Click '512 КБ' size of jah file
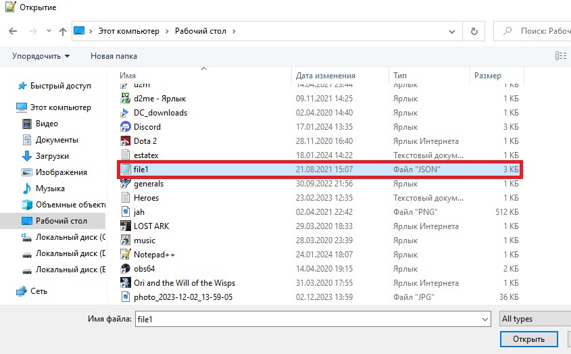Viewport: 571px width, 354px height. tap(507, 212)
